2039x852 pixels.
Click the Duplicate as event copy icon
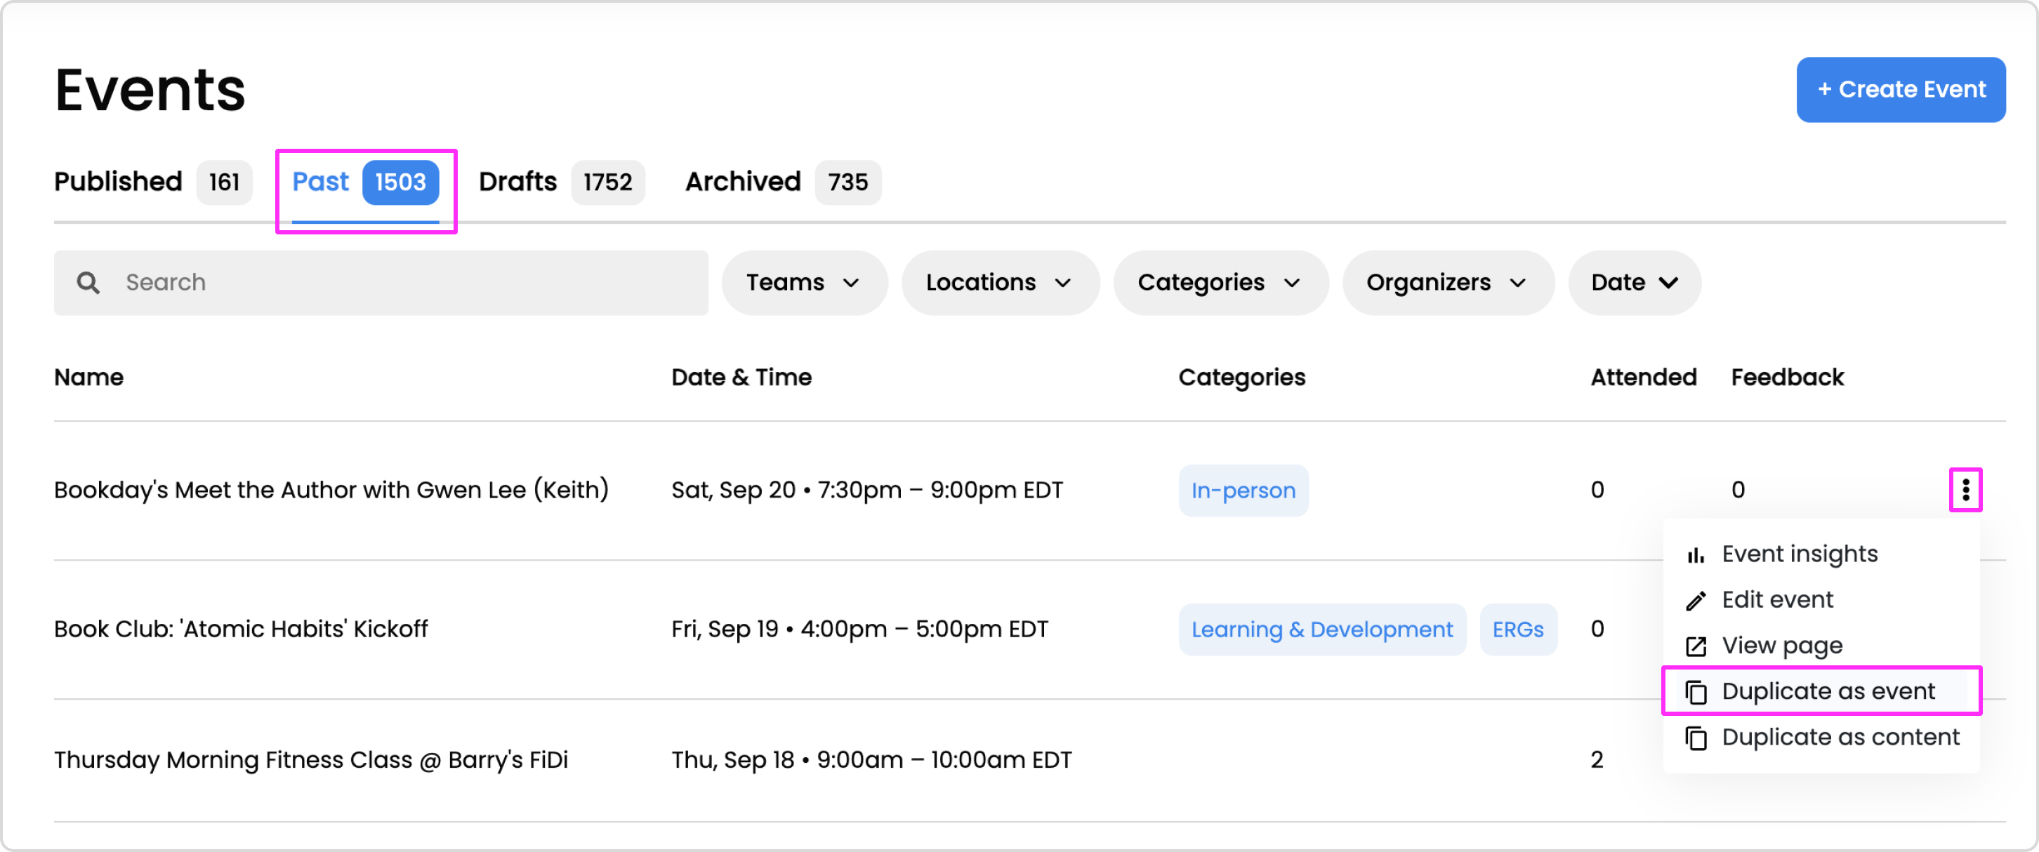(x=1696, y=692)
